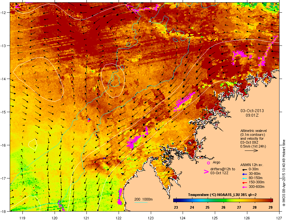Click the '0-30m' depth label

[253, 169]
